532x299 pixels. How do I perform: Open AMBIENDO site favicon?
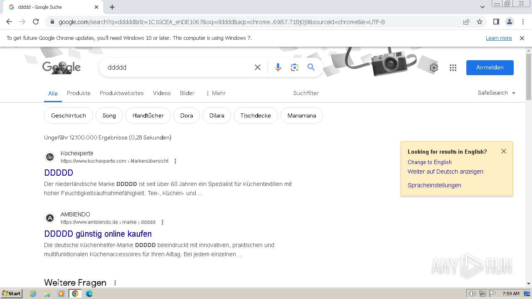click(x=50, y=218)
